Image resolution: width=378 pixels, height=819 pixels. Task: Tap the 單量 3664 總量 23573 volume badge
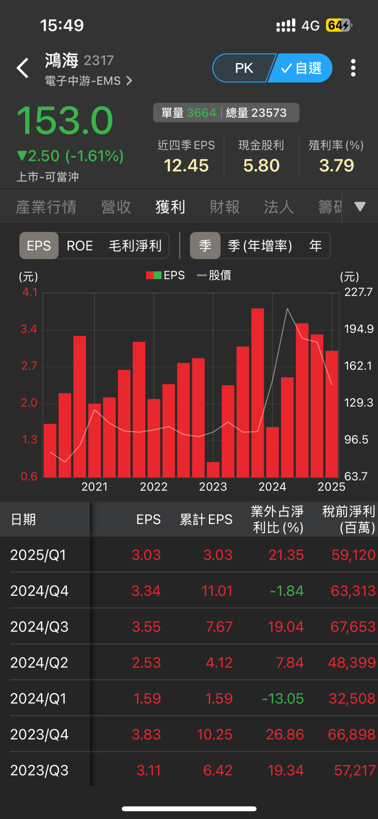point(226,113)
